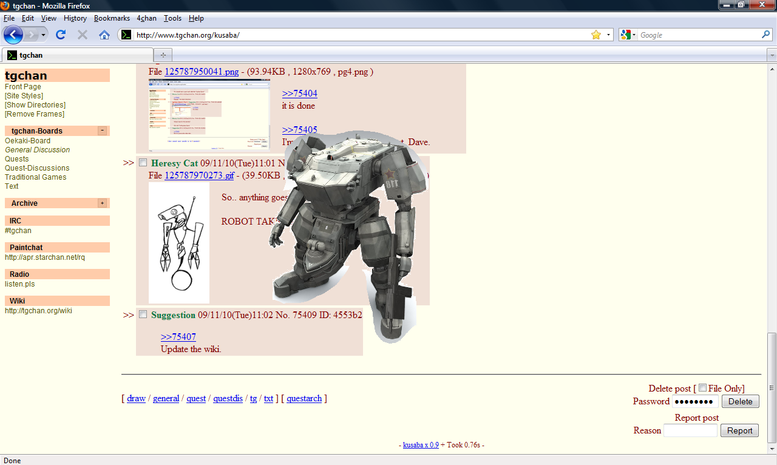Bookmark this page with the star icon
The width and height of the screenshot is (777, 465).
click(x=596, y=35)
